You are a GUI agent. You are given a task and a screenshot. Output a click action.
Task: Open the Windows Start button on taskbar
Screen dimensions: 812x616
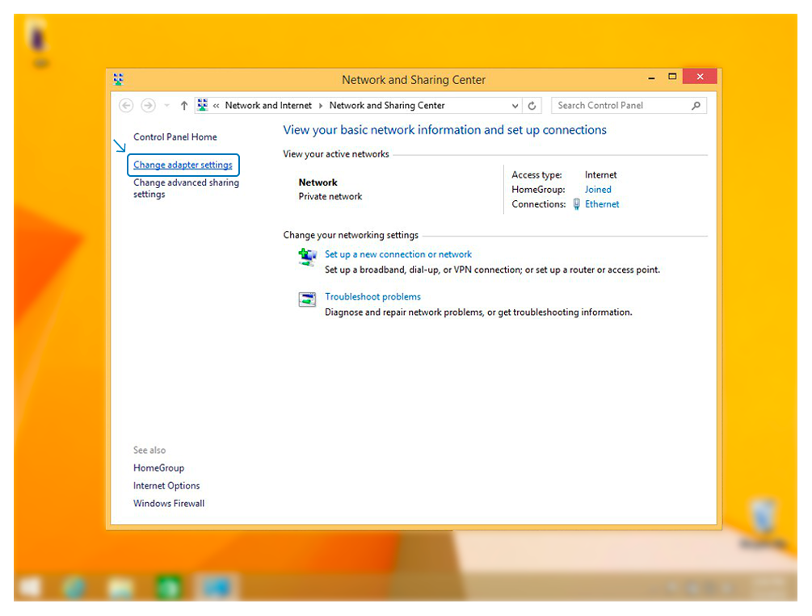[x=30, y=588]
